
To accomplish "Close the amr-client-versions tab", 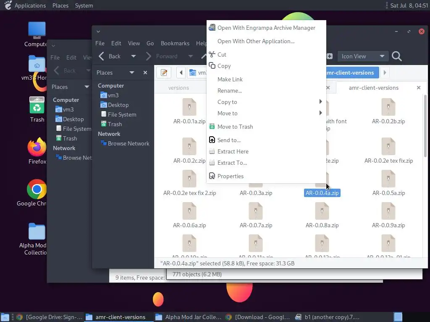I will coord(419,88).
